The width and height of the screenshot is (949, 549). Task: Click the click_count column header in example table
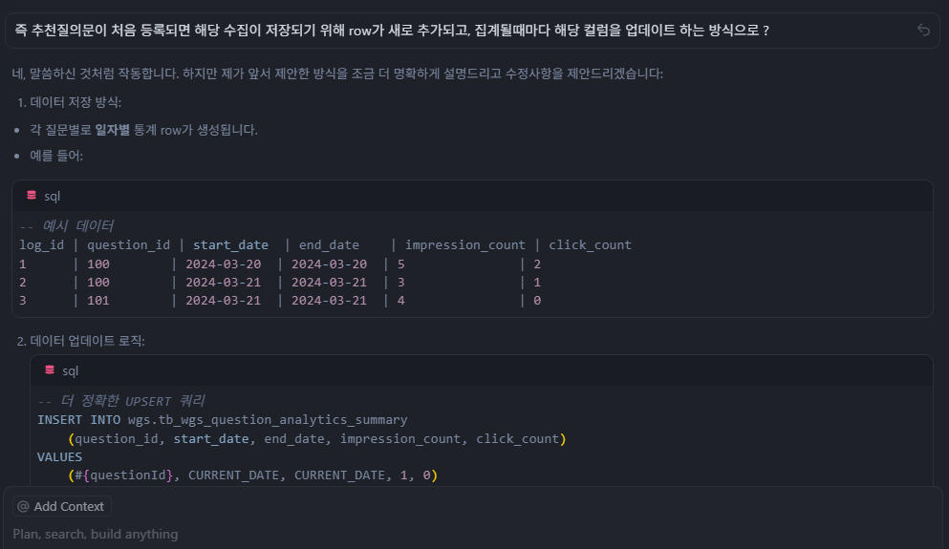click(590, 245)
